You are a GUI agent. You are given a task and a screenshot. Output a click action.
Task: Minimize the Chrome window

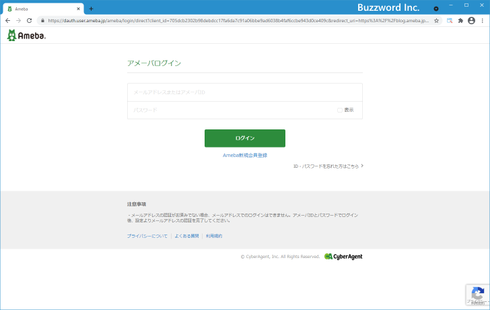(x=451, y=5)
